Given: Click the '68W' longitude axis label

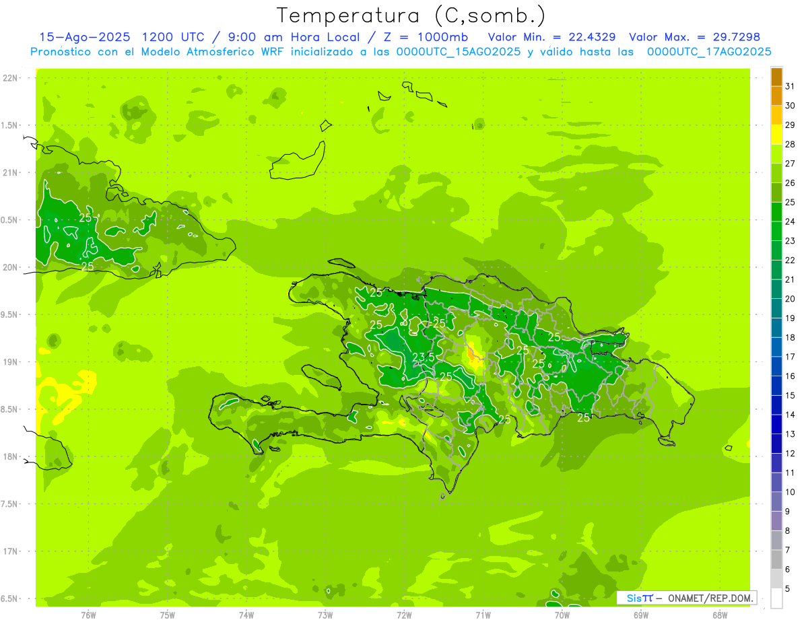Looking at the screenshot, I should coord(720,615).
